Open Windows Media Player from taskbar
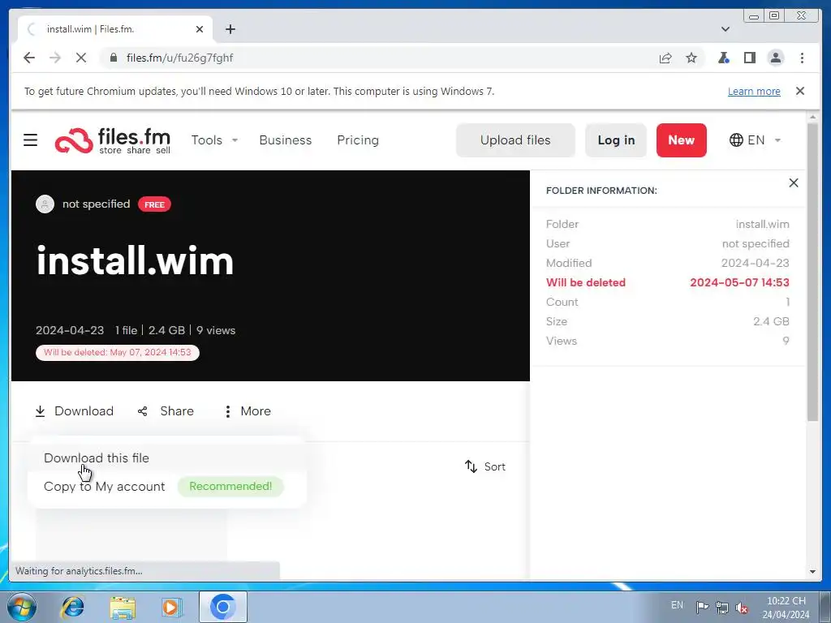The height and width of the screenshot is (623, 831). [x=172, y=607]
